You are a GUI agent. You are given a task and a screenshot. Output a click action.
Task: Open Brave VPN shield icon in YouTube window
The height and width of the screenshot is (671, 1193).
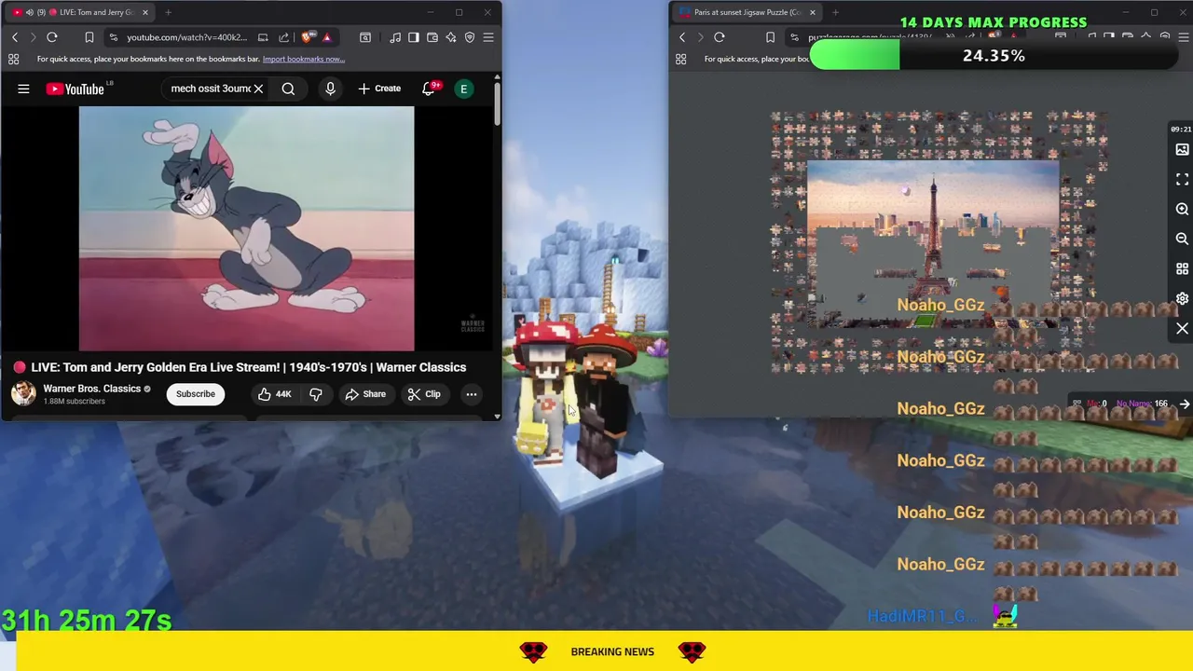point(470,37)
